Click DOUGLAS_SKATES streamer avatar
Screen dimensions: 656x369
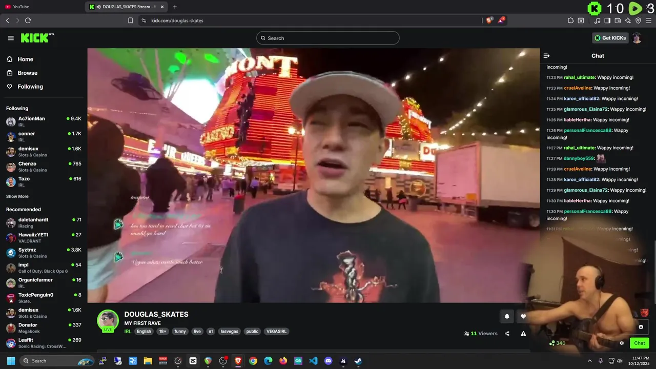click(x=108, y=320)
